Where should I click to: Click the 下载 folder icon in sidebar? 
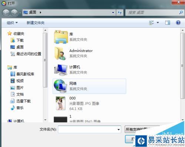pos(13,40)
